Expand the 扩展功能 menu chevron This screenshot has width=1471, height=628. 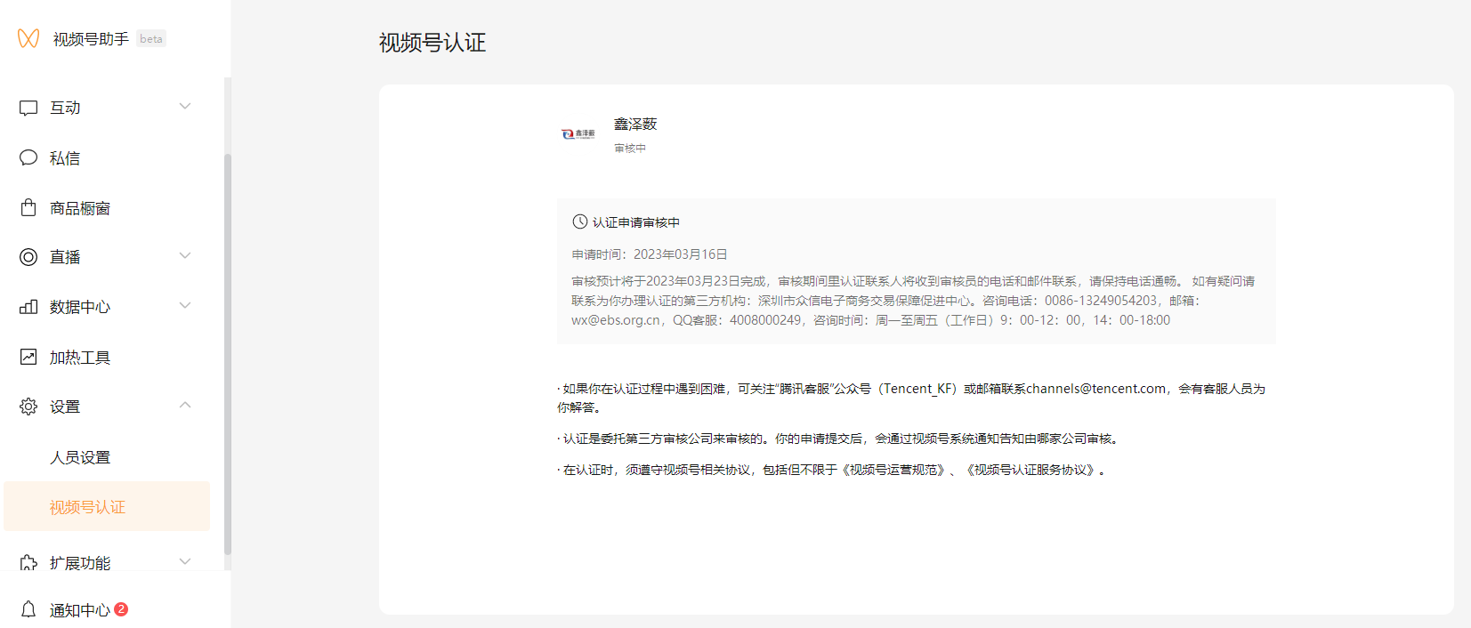[185, 561]
